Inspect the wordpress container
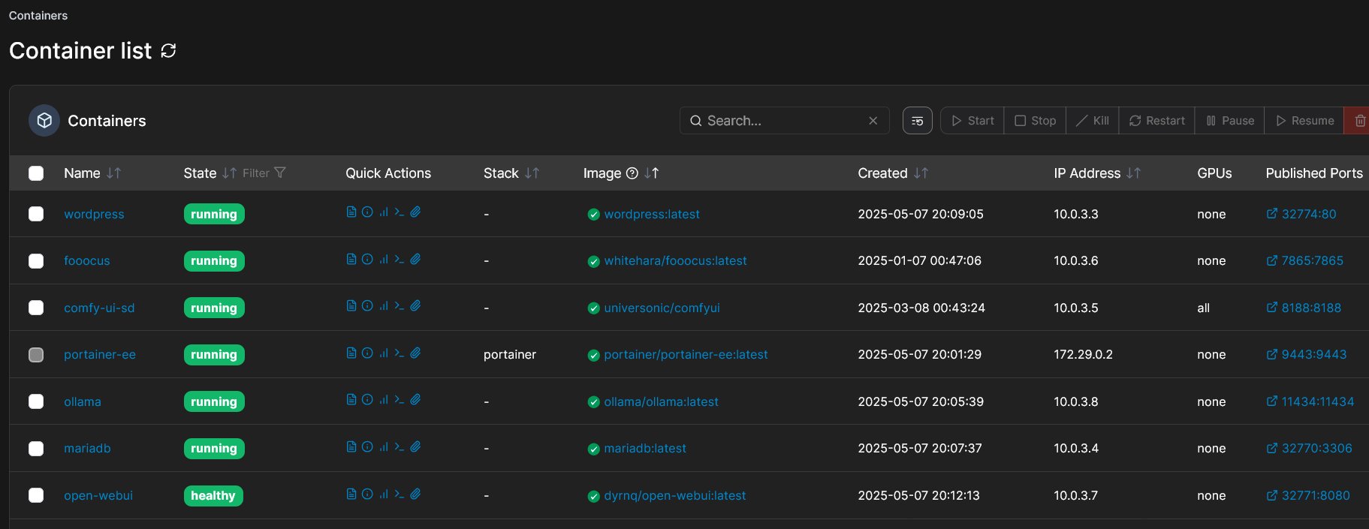 point(367,212)
